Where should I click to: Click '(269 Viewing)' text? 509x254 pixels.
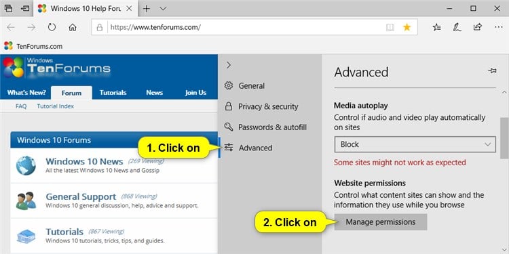click(146, 161)
